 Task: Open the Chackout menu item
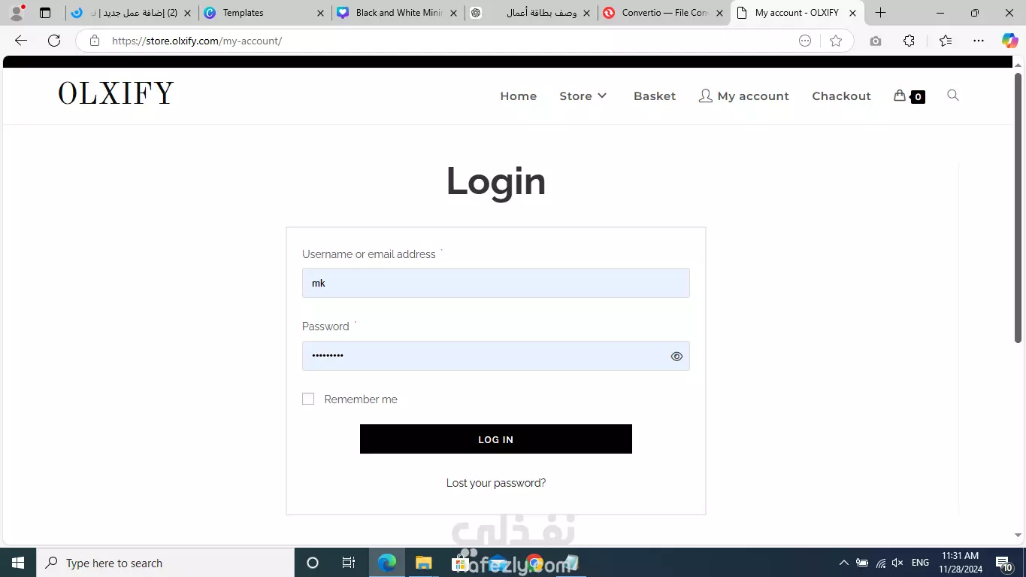[x=841, y=96]
